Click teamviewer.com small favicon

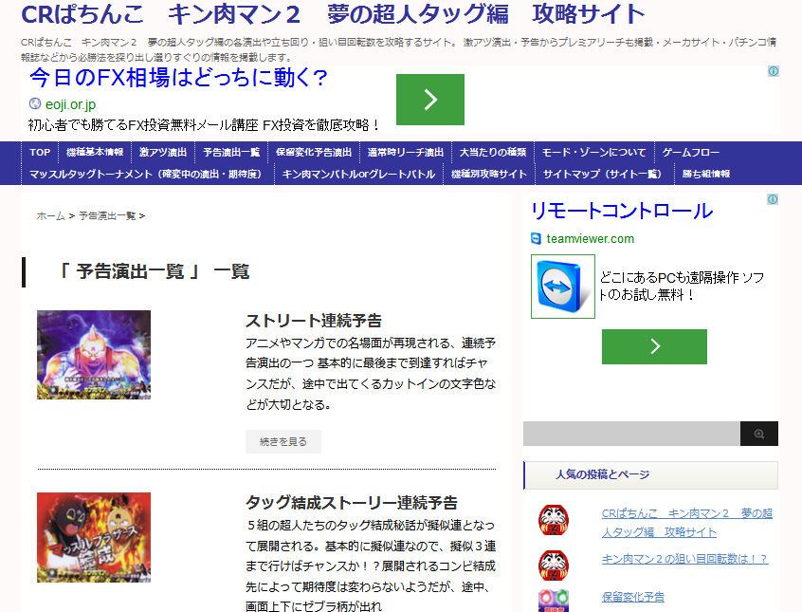[536, 239]
